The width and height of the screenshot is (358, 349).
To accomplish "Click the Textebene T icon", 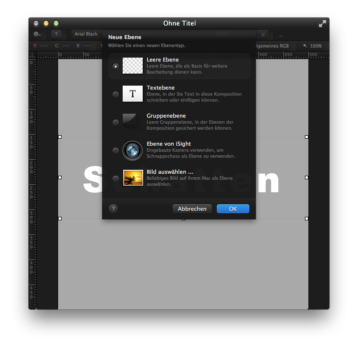I will click(133, 94).
